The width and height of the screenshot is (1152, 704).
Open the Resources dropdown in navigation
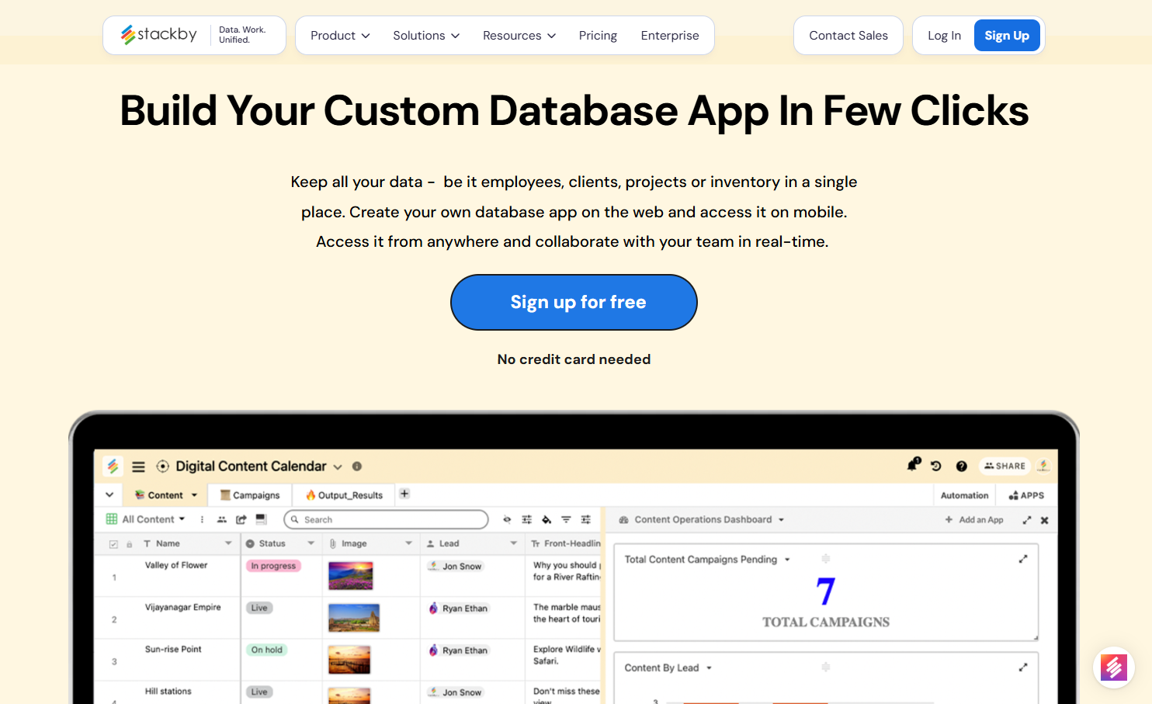pos(519,36)
